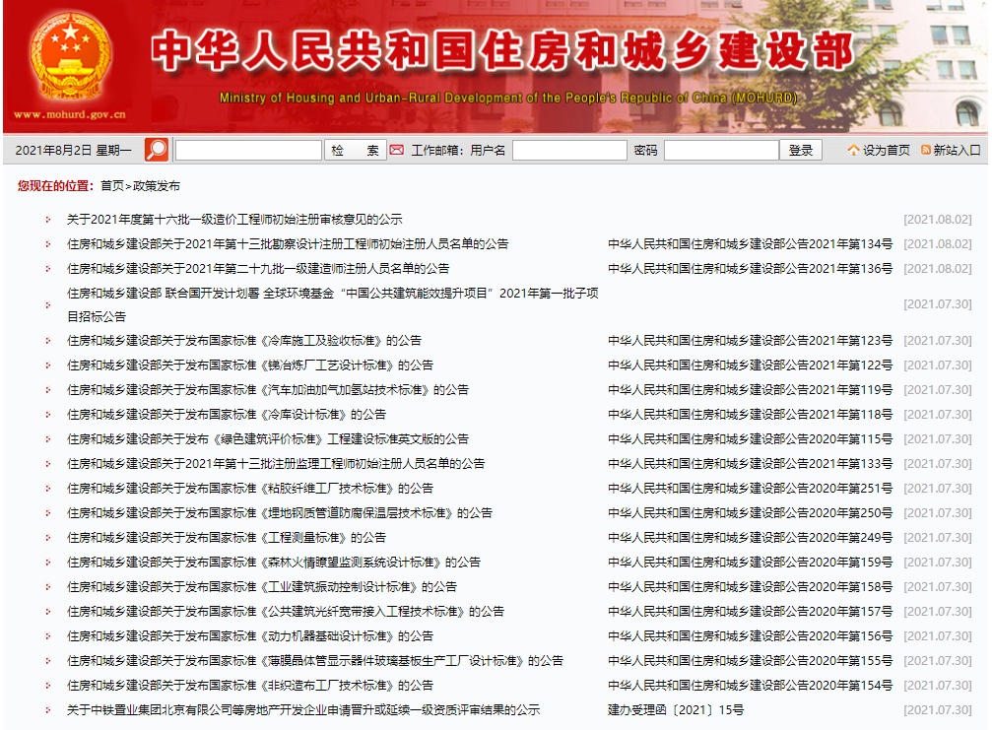Open 政策发布 in the breadcrumb

[x=157, y=186]
